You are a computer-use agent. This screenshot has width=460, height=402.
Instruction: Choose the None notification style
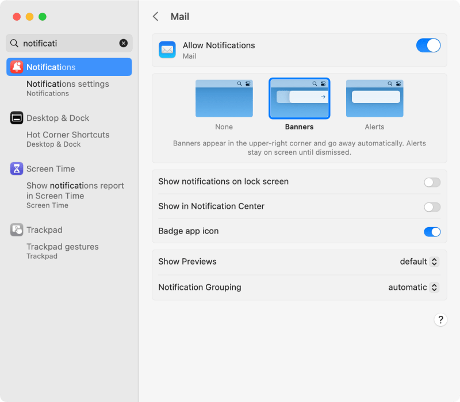coord(224,99)
